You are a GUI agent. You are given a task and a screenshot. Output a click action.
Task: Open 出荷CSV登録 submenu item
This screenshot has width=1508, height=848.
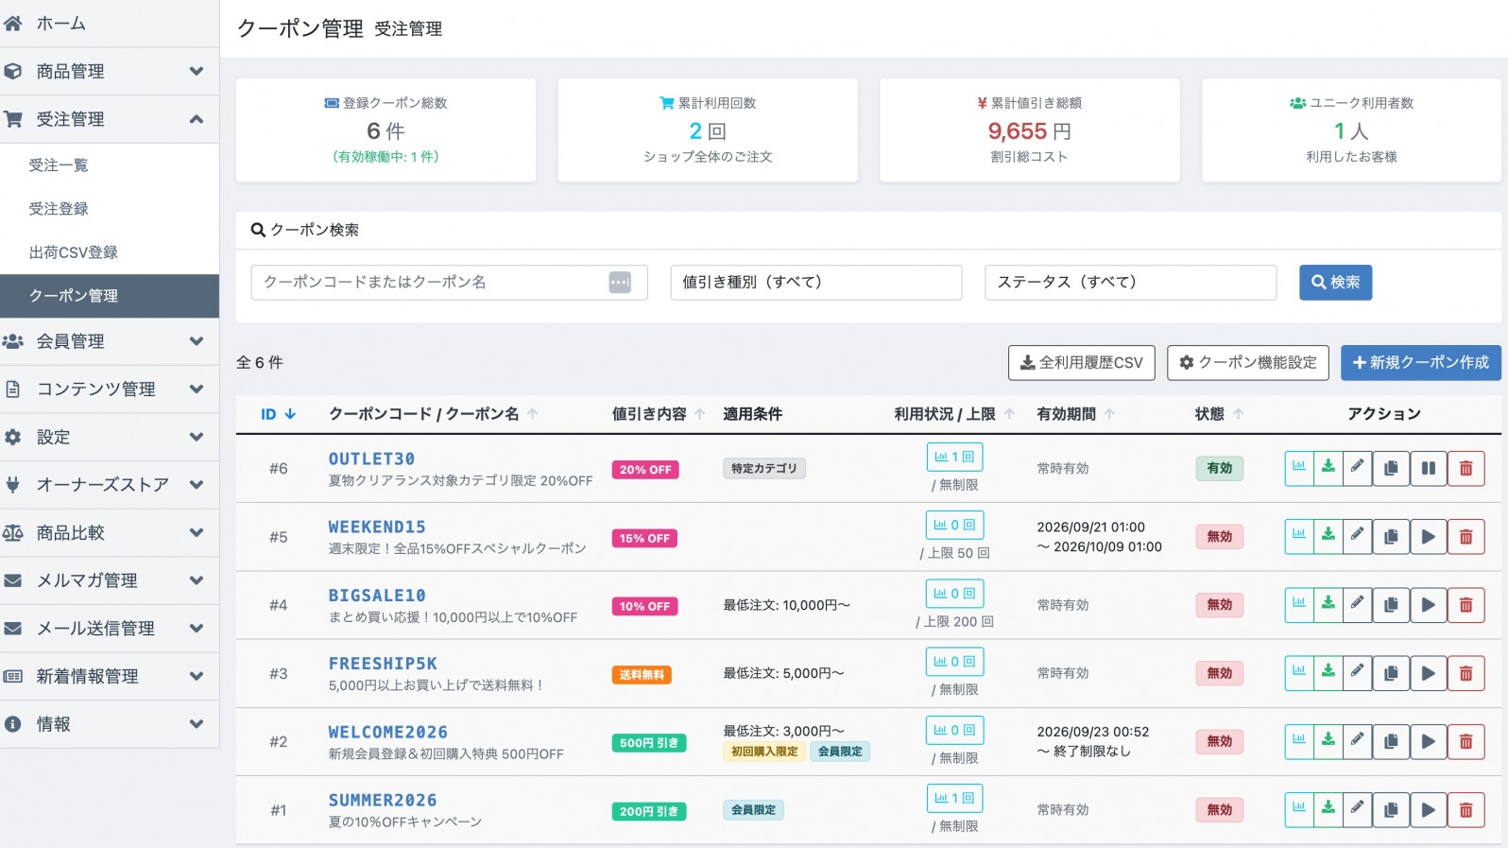tap(110, 252)
